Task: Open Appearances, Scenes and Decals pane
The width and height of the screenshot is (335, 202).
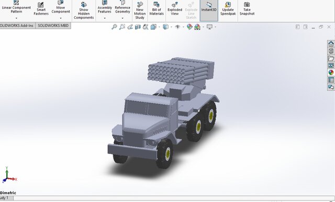Action: click(331, 73)
